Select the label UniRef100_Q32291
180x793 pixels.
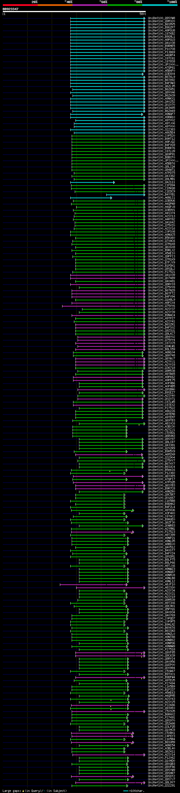point(161,786)
